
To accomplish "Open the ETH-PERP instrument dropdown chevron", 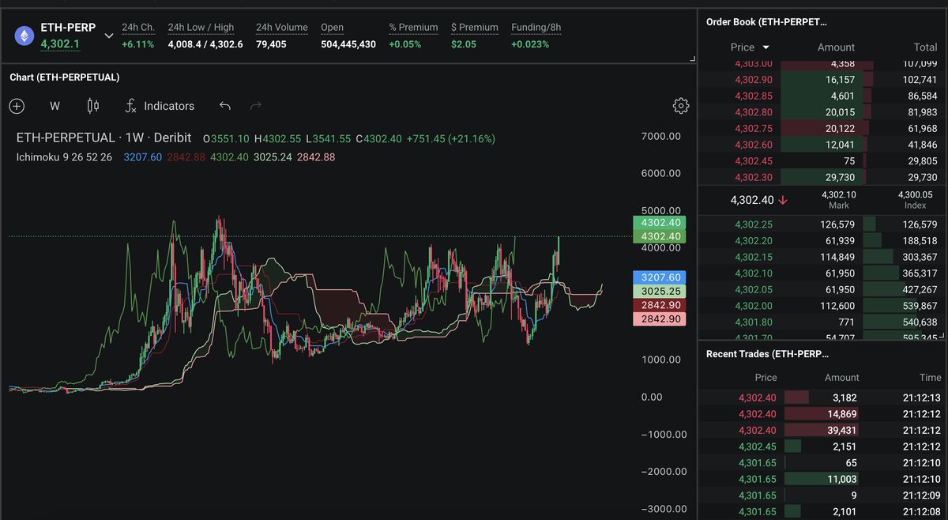I will click(x=109, y=36).
